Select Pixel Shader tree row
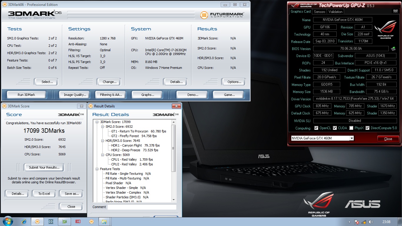 pyautogui.click(x=118, y=183)
